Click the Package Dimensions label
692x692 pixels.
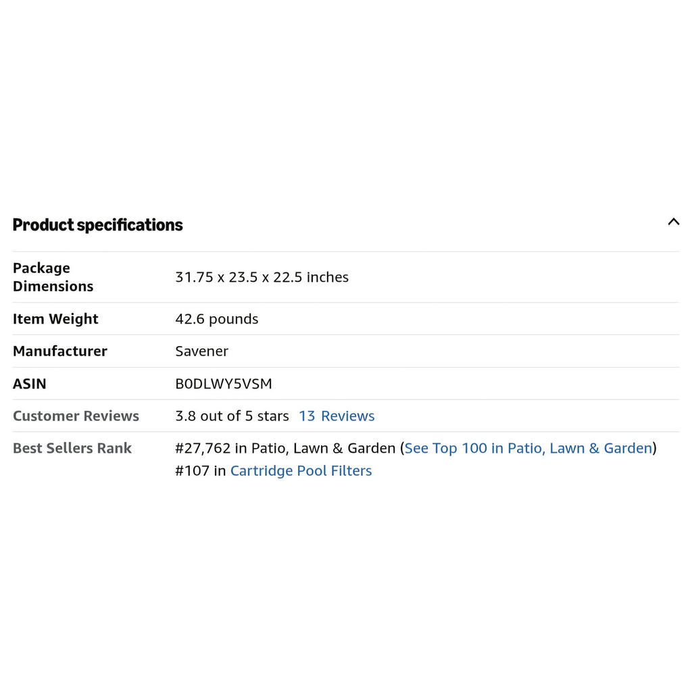(x=53, y=277)
